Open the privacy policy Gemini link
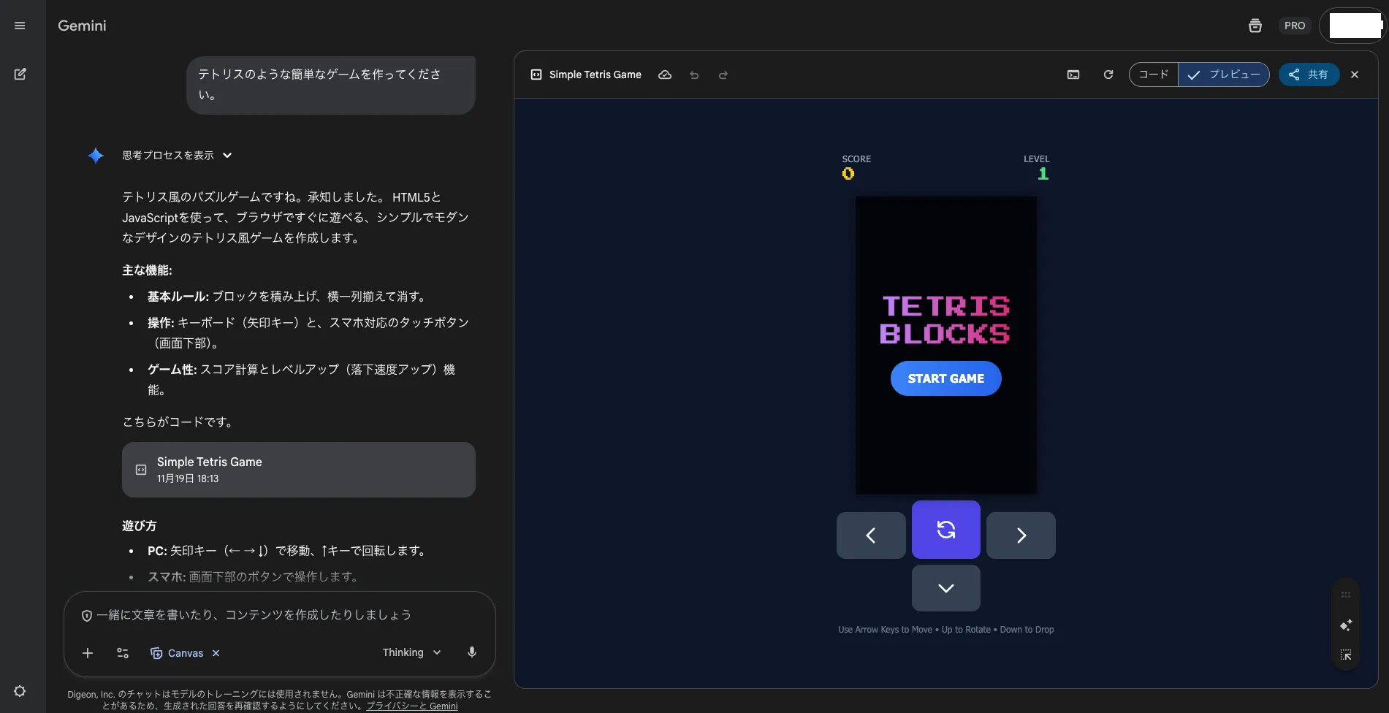Screen dimensions: 1389x713 coord(412,706)
